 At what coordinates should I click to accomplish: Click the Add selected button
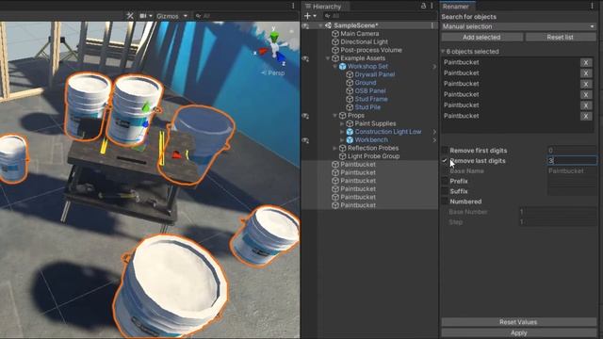[481, 38]
